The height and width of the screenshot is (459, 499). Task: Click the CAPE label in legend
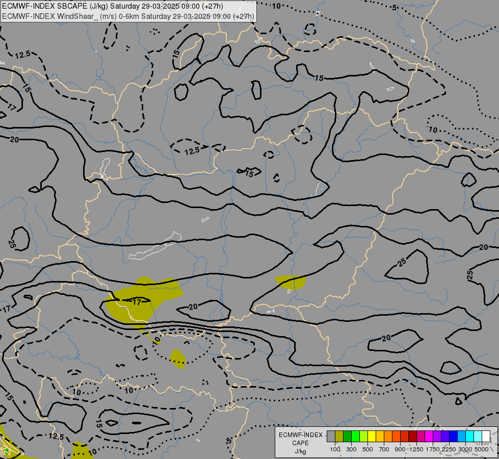300,443
